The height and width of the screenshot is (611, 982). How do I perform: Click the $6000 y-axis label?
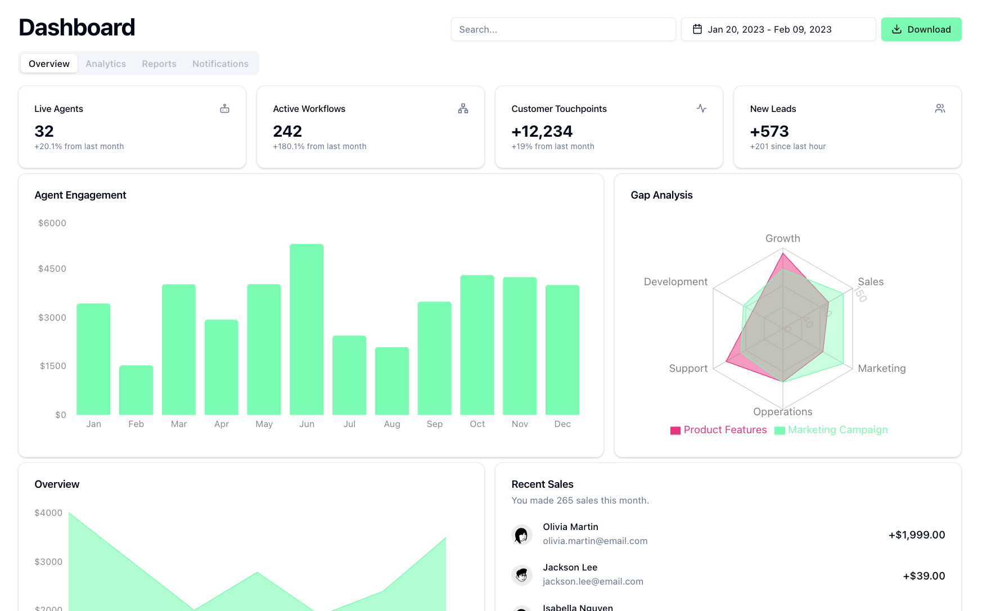(52, 223)
